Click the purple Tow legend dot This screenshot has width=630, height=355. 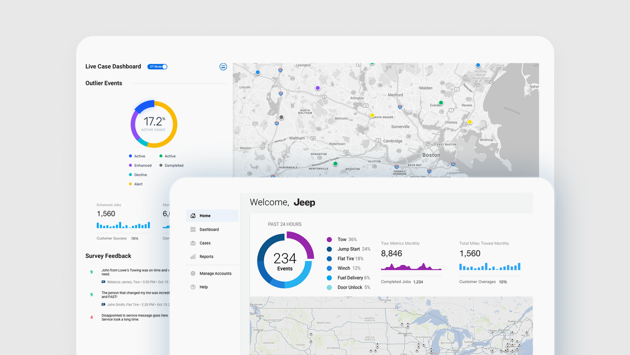click(329, 240)
